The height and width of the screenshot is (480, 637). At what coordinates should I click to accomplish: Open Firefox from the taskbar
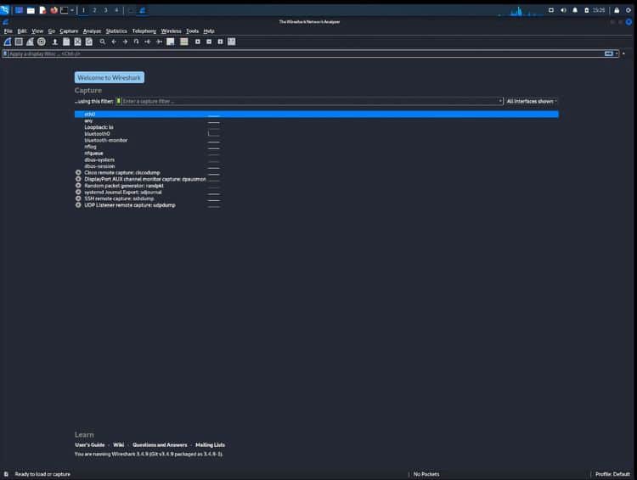[x=54, y=10]
